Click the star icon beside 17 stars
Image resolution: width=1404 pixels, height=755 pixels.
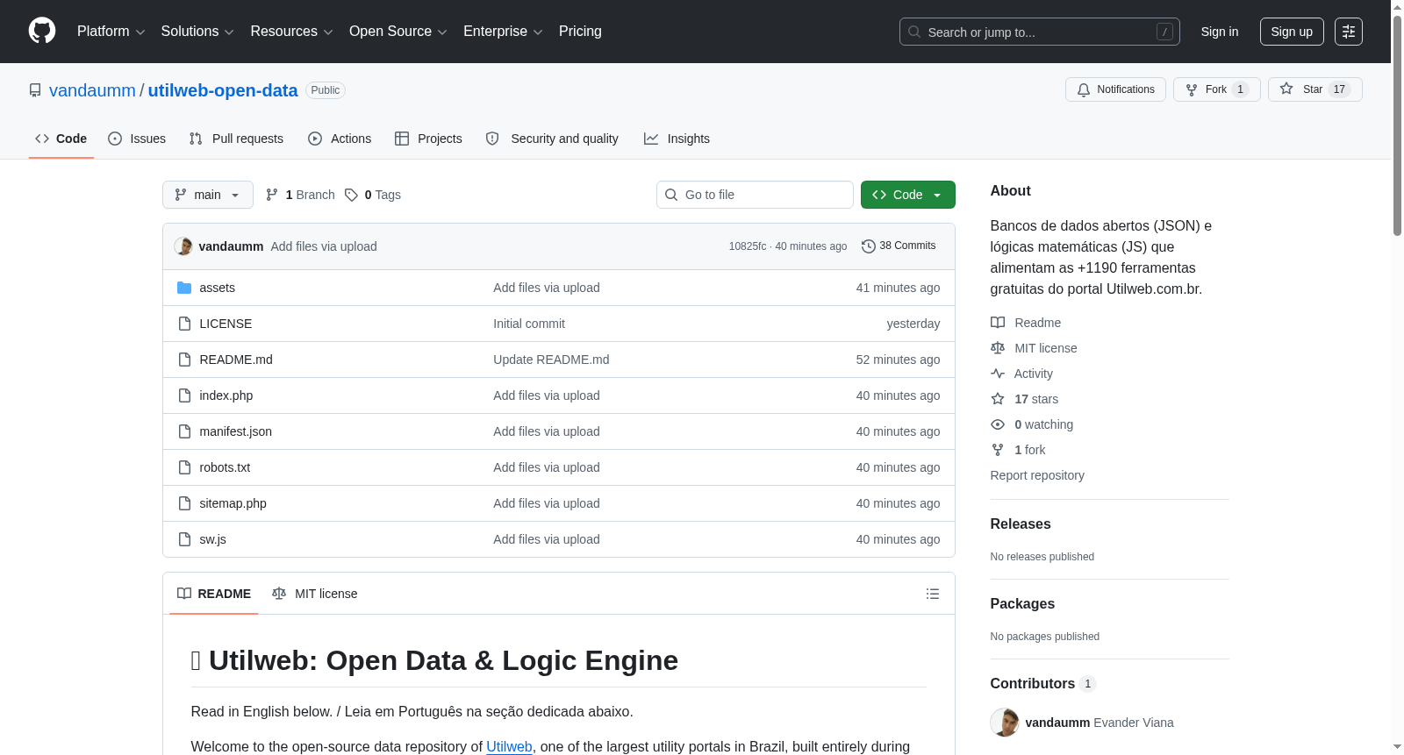pyautogui.click(x=998, y=399)
